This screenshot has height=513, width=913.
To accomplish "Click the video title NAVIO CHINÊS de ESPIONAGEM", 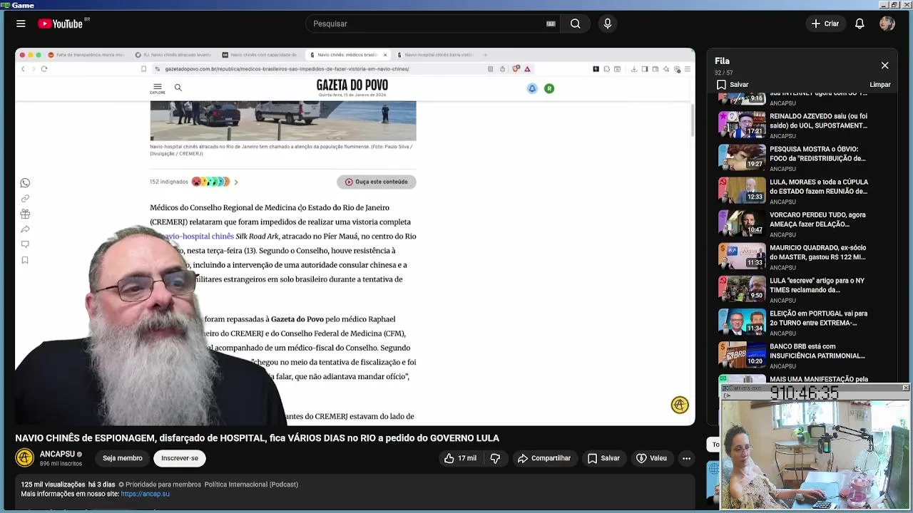I will pos(257,438).
